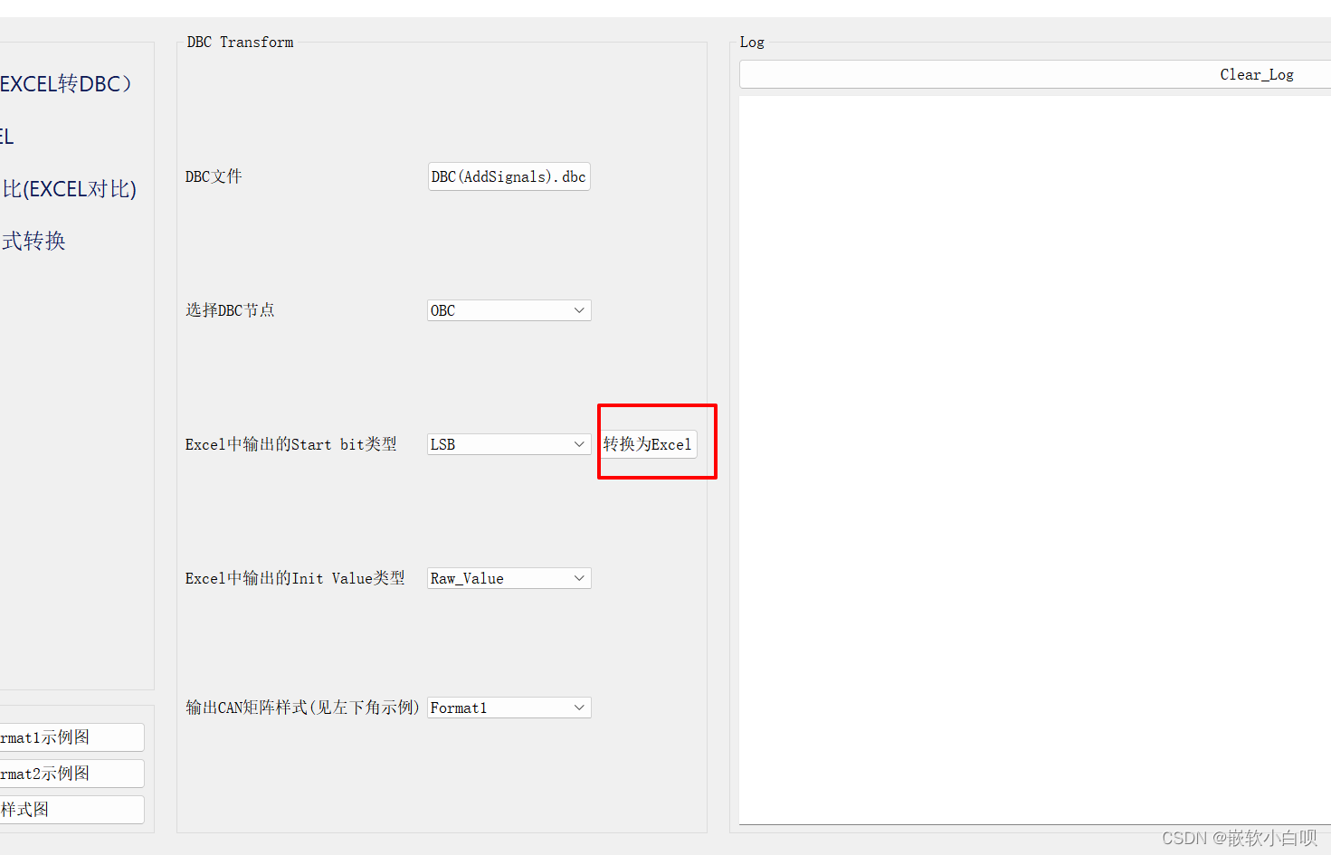1331x855 pixels.
Task: Open the Init Value 类型 dropdown showing Raw_Value
Action: [508, 577]
